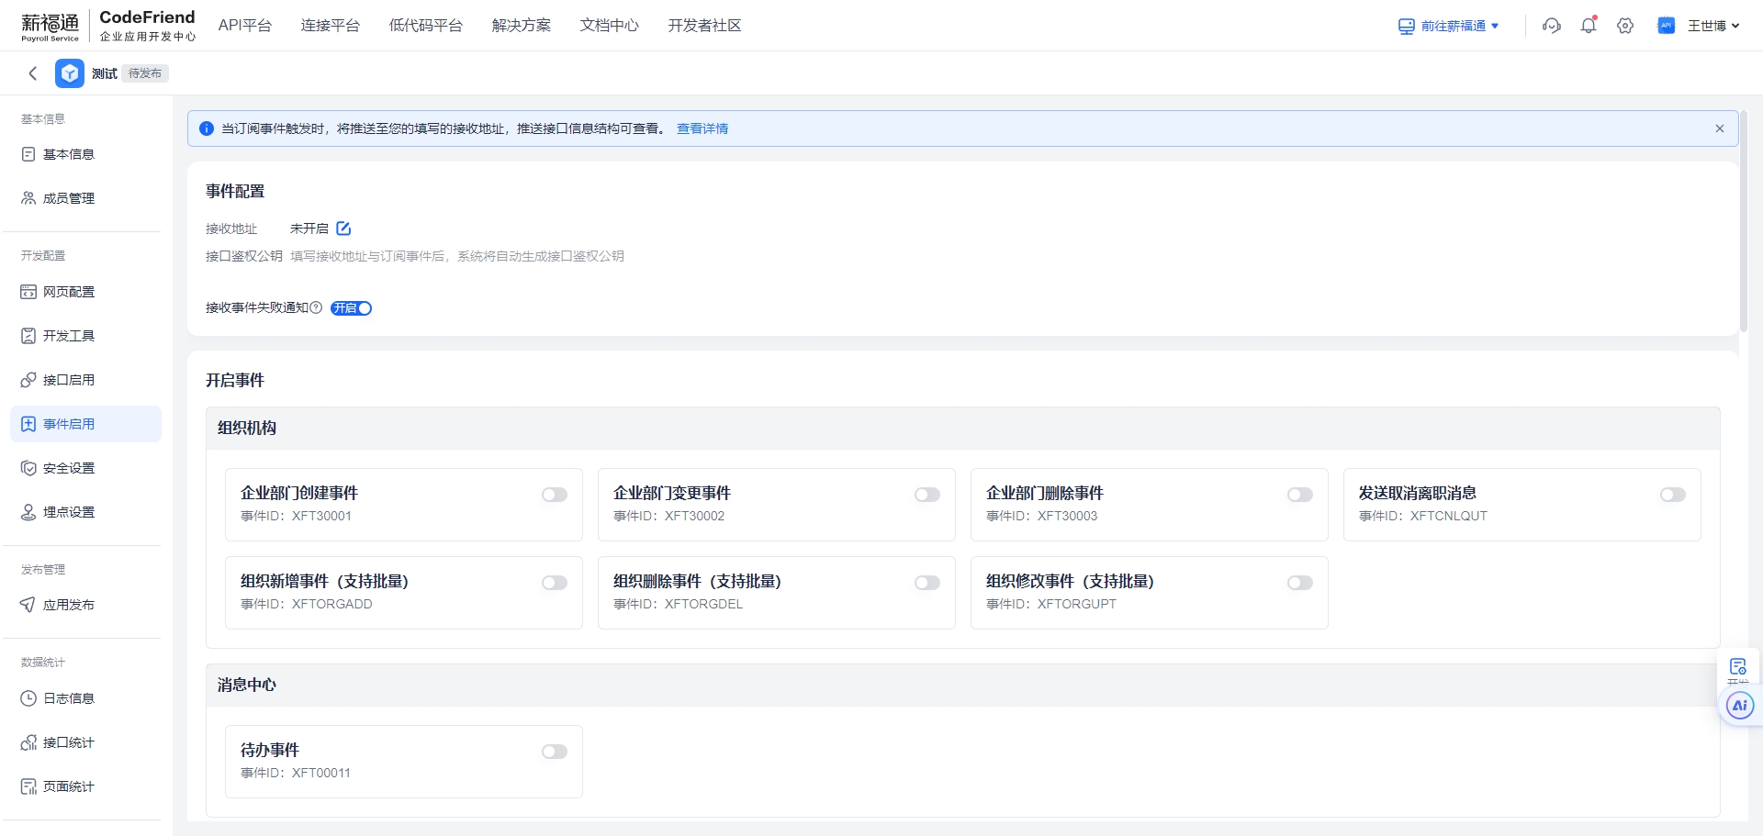Open 解决方案 top menu
The height and width of the screenshot is (836, 1763).
522,26
